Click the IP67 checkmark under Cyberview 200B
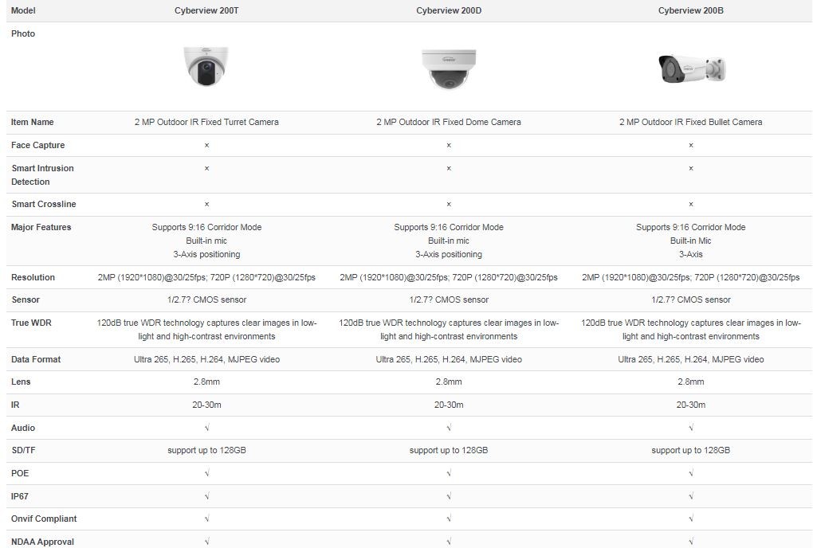 [691, 496]
